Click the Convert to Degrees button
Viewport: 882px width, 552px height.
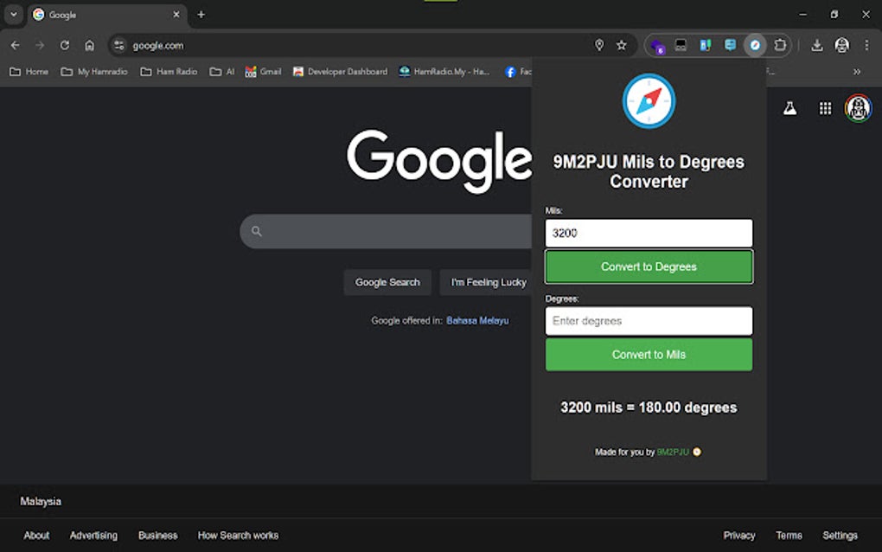coord(648,266)
